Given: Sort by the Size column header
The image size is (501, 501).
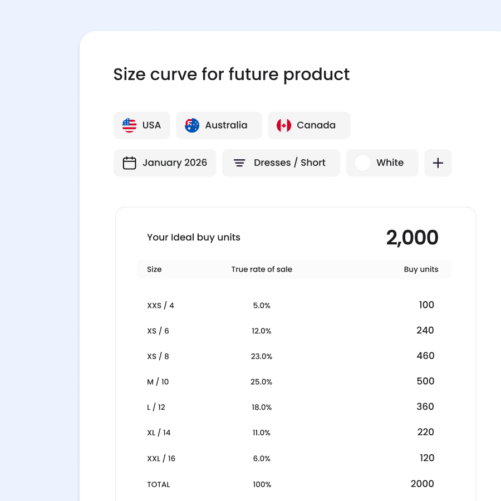Looking at the screenshot, I should point(154,269).
